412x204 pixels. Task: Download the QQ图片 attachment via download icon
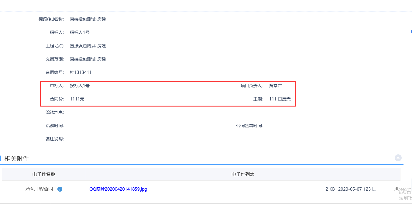pos(396,189)
